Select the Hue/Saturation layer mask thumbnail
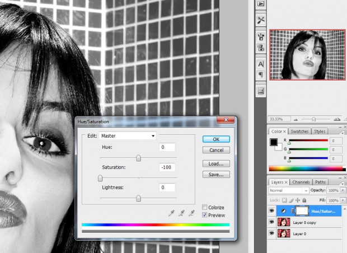347x253 pixels. (x=302, y=211)
